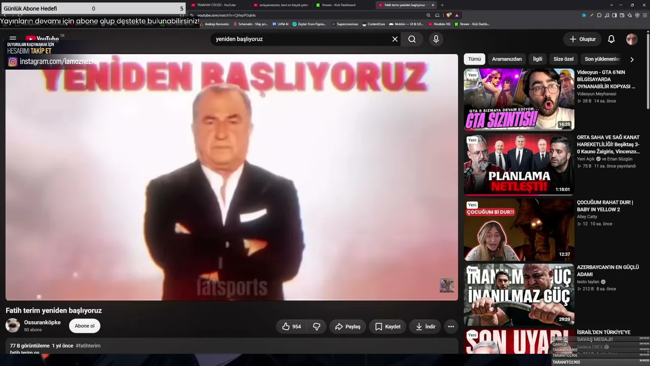
Task: Open the Andrejs Korovskis bookmark
Action: coord(214,24)
